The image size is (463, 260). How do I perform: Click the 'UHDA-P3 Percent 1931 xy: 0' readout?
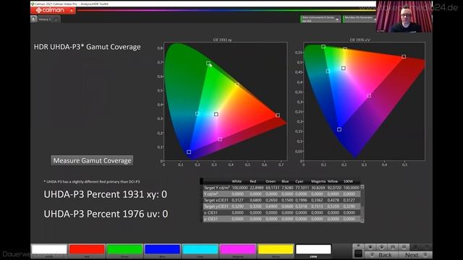tap(106, 194)
